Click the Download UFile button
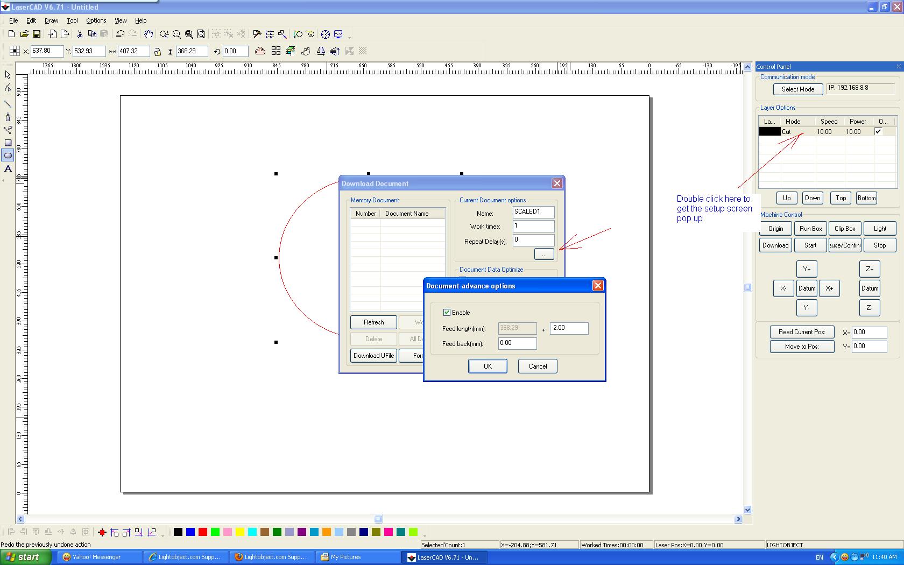The image size is (904, 565). coord(373,356)
